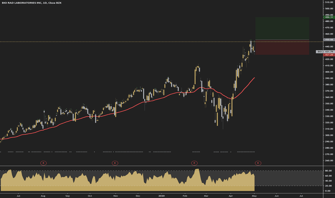Screen dimensions: 335x198
Task: Open the earnings marker near February
Action: point(194,163)
